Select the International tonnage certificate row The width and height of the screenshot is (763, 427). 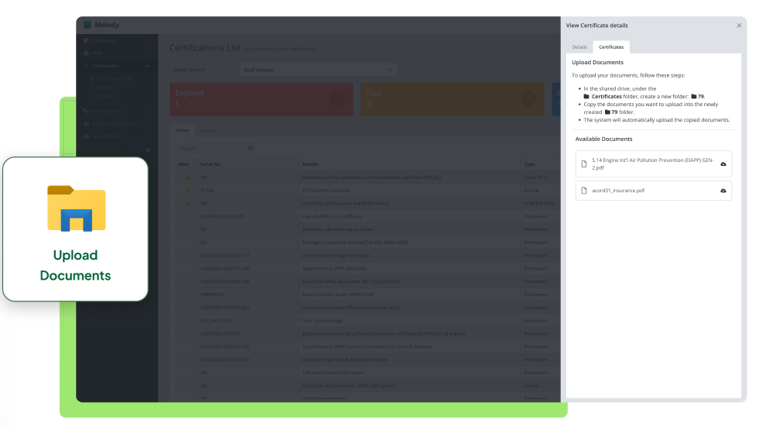click(x=367, y=256)
